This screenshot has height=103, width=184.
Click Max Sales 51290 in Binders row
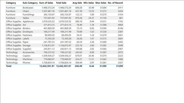click(x=103, y=28)
